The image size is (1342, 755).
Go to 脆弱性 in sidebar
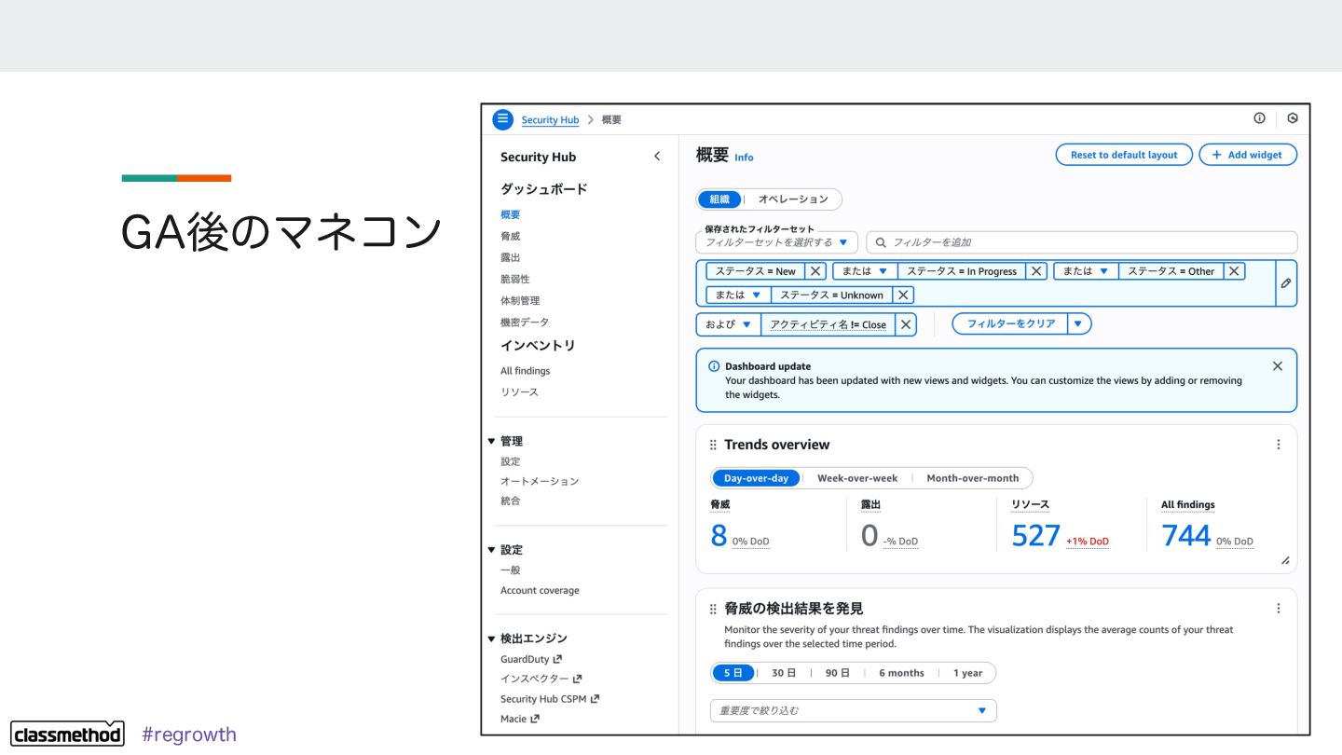(x=514, y=279)
